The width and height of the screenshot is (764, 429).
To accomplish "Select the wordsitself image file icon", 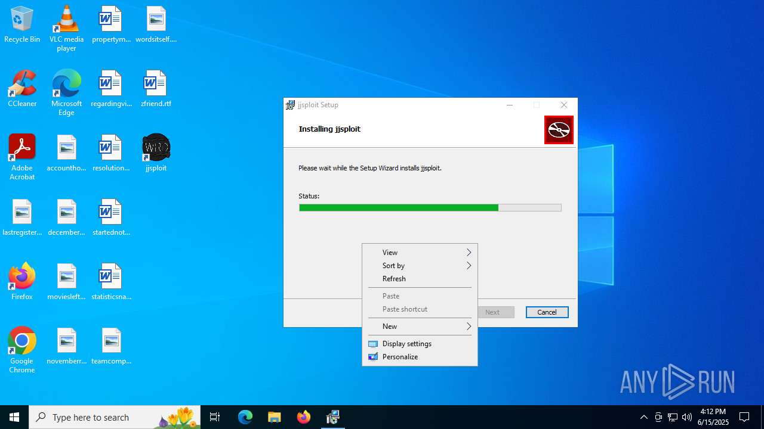I will pyautogui.click(x=156, y=25).
